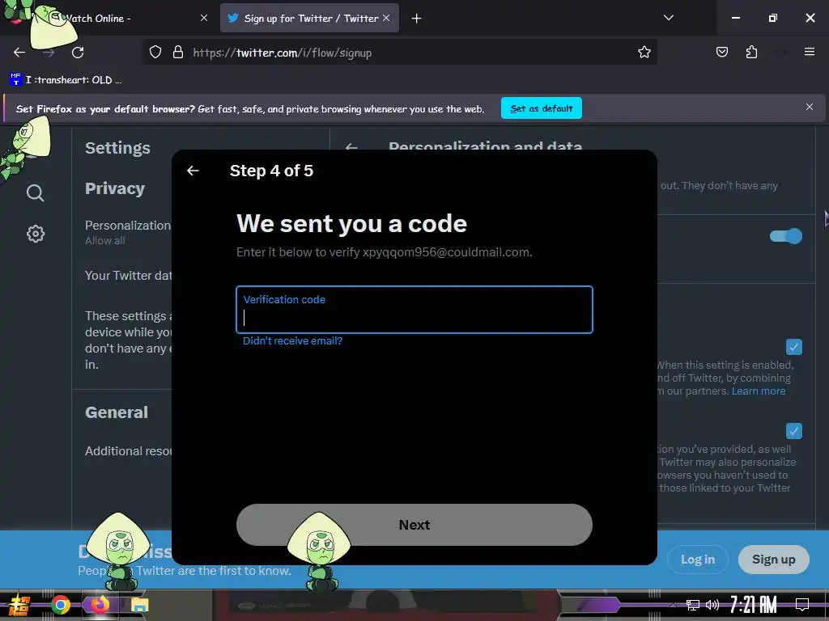829x621 pixels.
Task: Close the Sign up for Twitter tab
Action: [x=386, y=18]
